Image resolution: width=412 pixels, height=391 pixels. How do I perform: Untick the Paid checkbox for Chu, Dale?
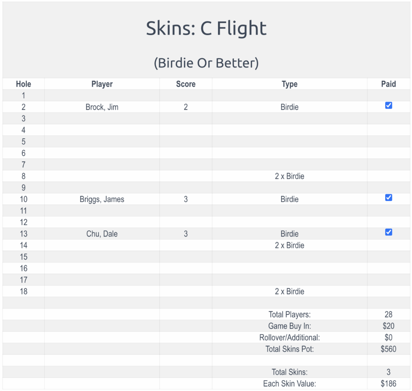[388, 232]
